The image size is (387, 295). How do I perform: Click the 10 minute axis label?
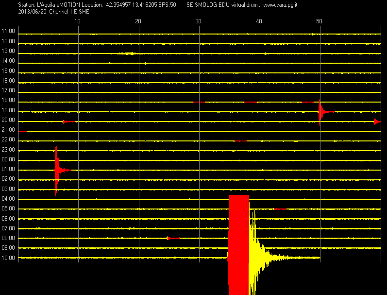78,21
